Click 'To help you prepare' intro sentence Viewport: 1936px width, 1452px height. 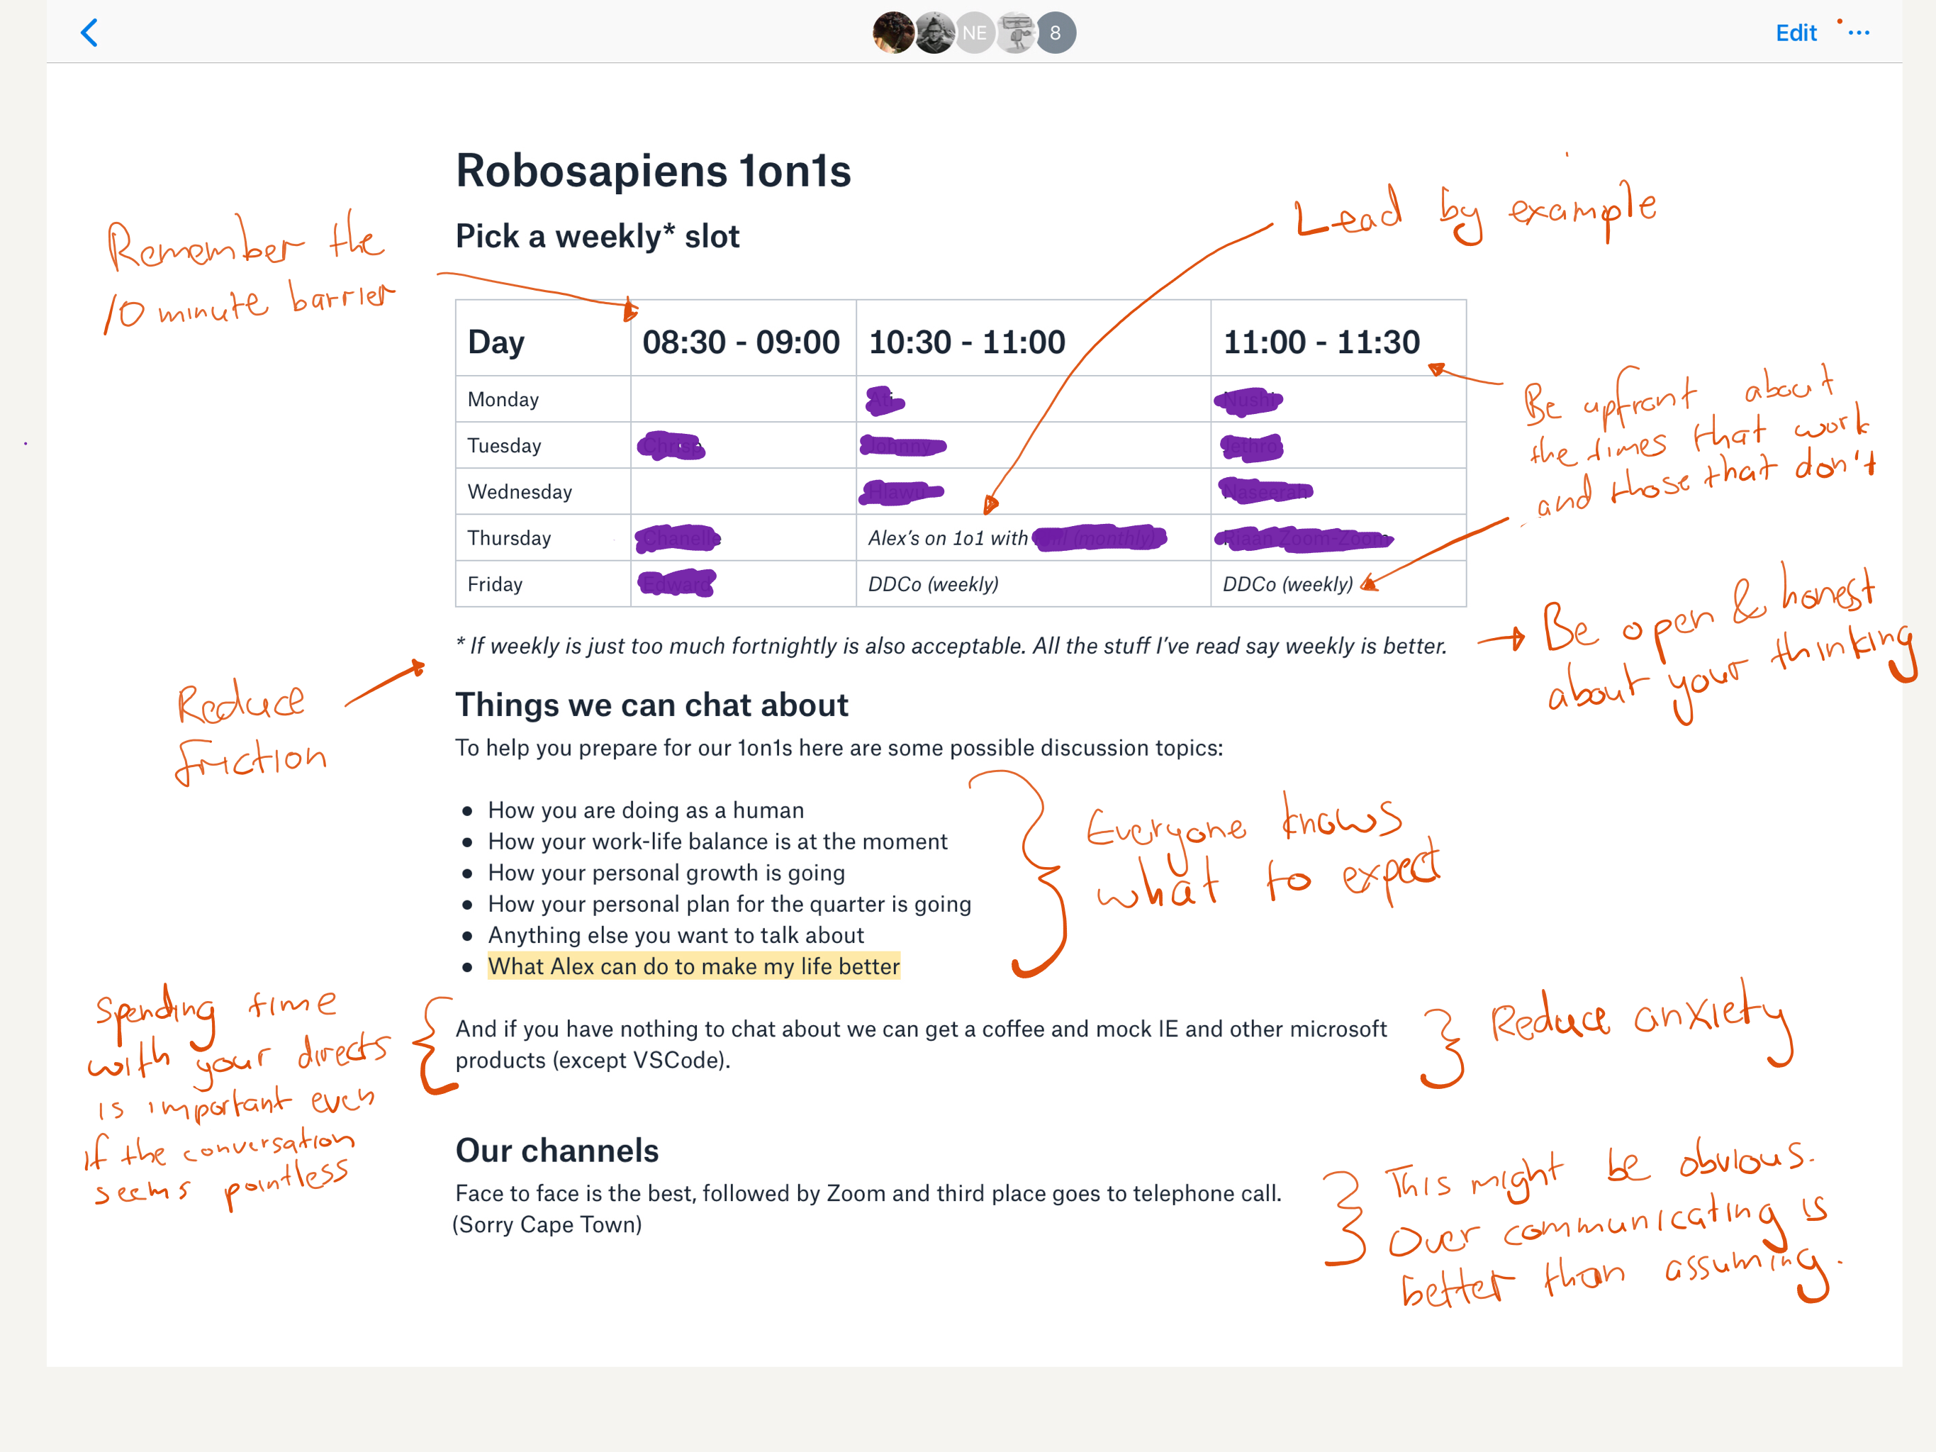[x=839, y=748]
